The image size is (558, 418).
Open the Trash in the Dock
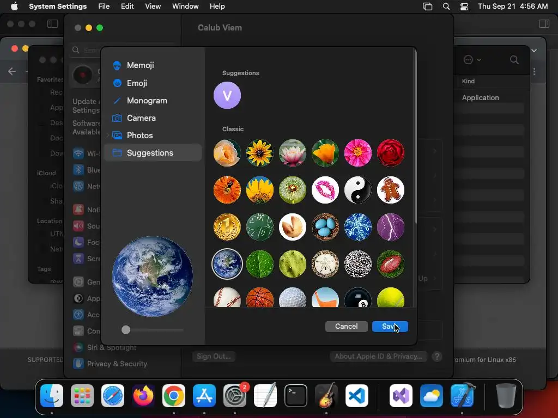[506, 396]
